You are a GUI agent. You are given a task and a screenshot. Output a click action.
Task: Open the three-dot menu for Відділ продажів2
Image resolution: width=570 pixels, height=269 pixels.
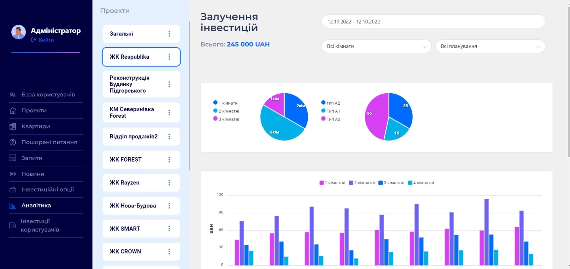[169, 137]
